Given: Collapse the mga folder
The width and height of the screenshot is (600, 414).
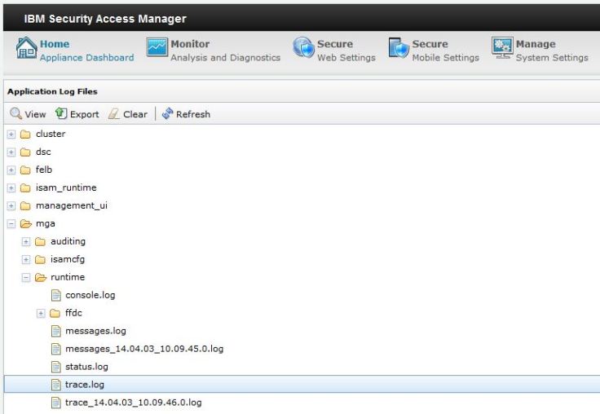Looking at the screenshot, I should (x=11, y=224).
